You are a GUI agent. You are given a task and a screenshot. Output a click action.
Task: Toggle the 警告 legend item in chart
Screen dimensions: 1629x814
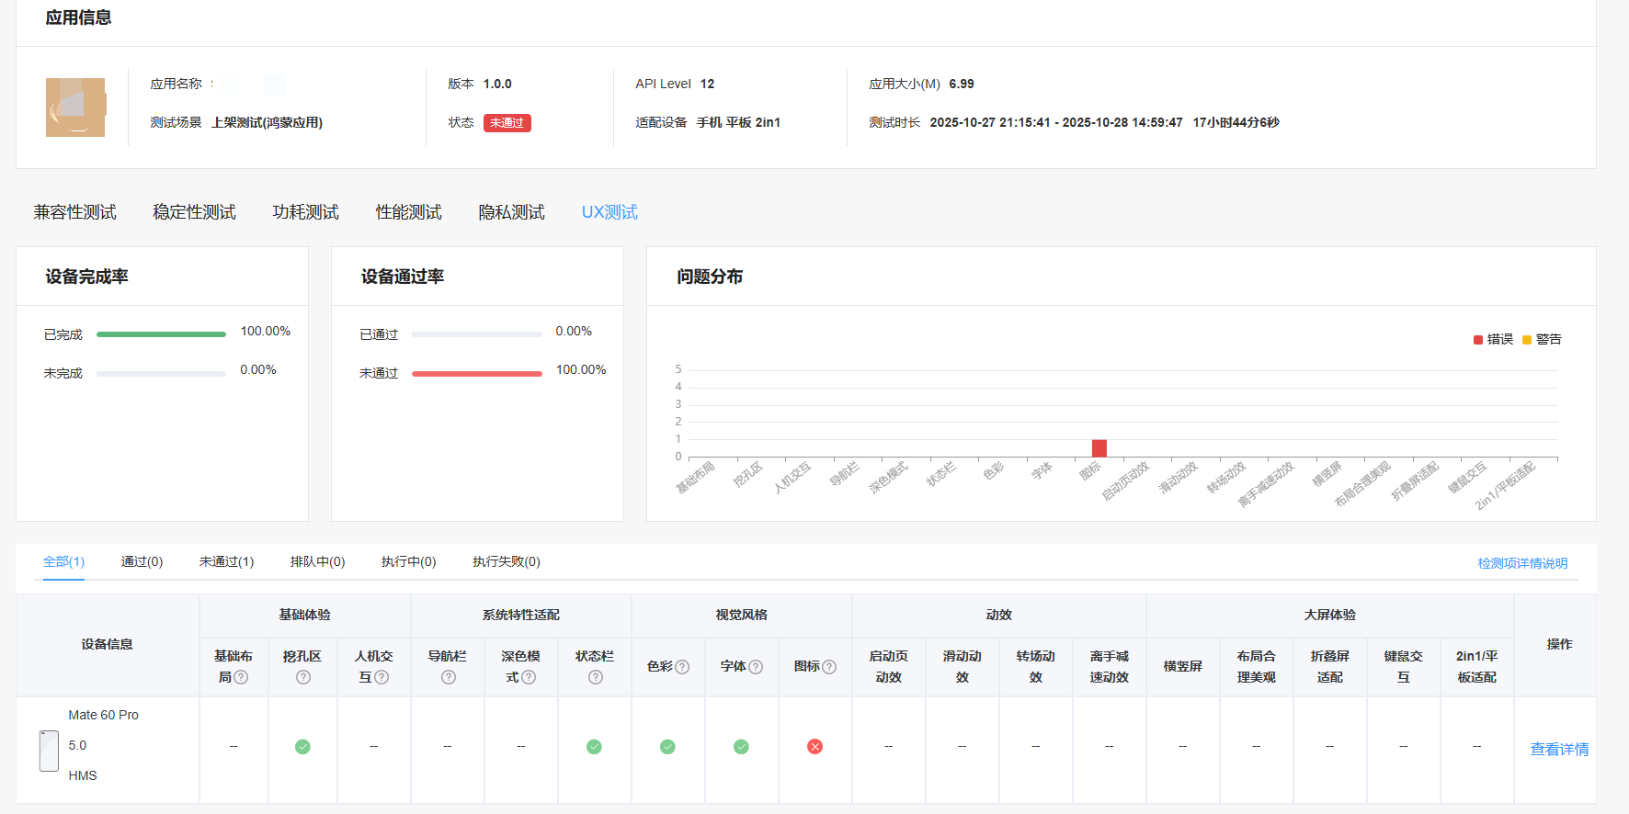[1542, 340]
